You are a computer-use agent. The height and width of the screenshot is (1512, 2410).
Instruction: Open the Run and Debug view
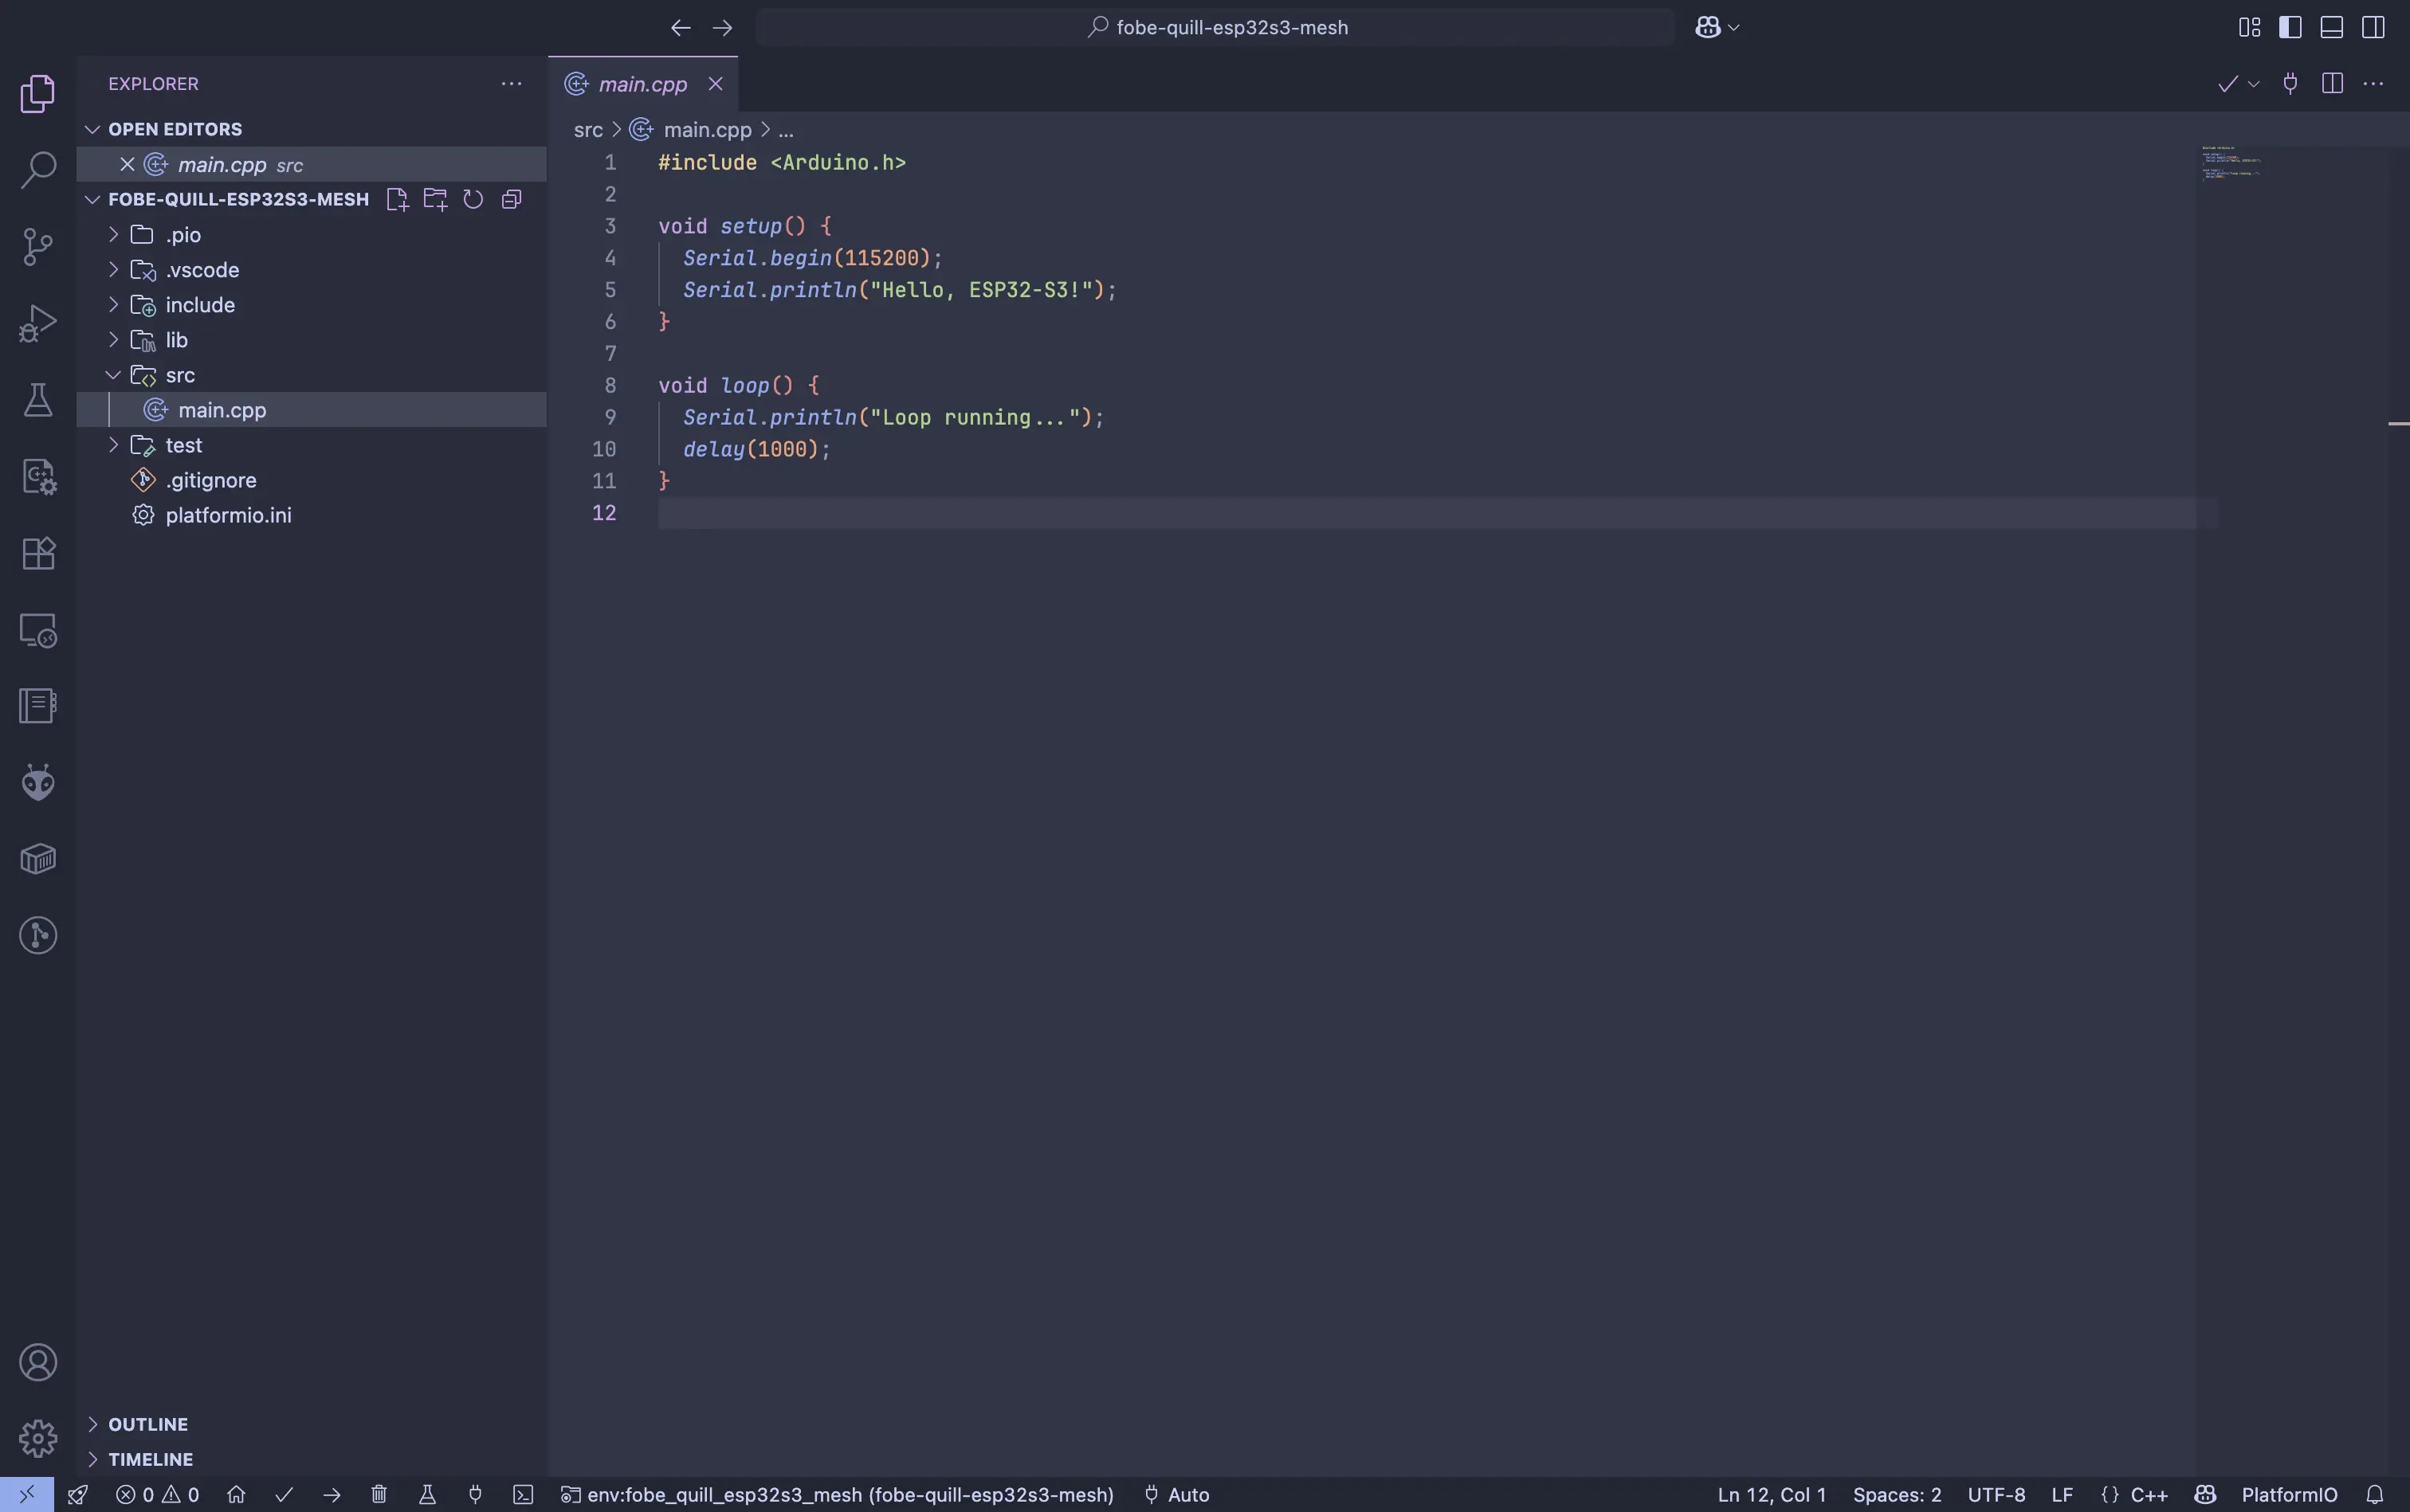coord(38,322)
